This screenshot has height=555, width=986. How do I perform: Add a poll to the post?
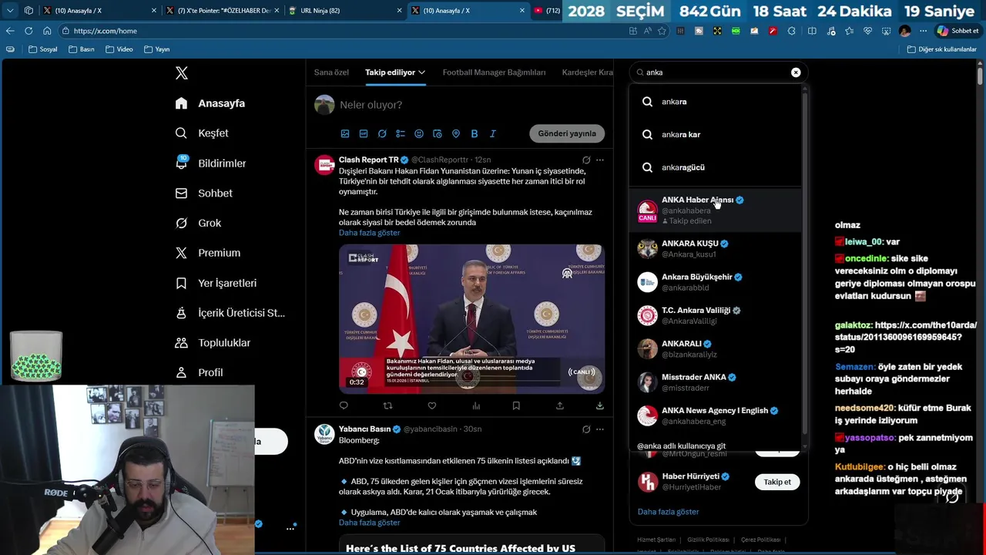tap(401, 133)
